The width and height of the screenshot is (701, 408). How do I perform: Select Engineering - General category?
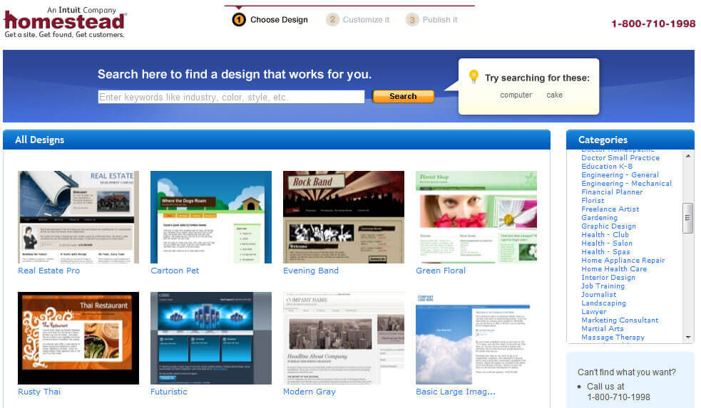[x=620, y=175]
